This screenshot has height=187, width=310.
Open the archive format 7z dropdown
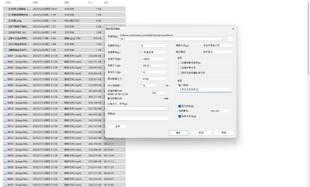coord(154,46)
